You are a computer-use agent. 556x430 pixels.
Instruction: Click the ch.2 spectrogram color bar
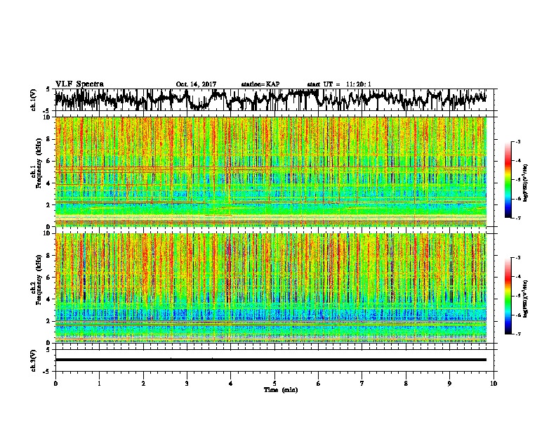[508, 296]
